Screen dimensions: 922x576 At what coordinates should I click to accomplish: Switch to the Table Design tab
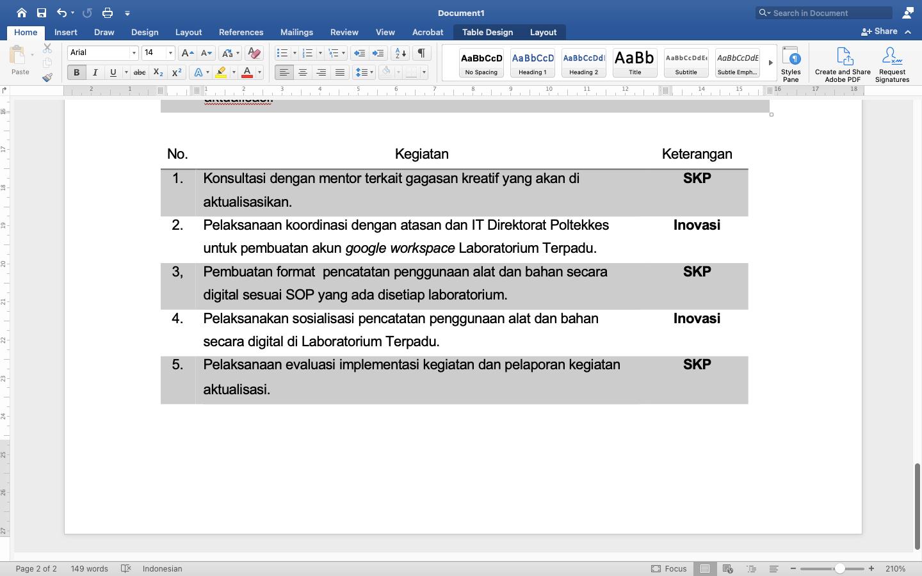pos(487,32)
